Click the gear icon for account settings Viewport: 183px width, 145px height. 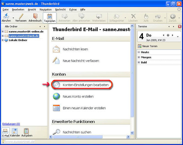coord(56,85)
